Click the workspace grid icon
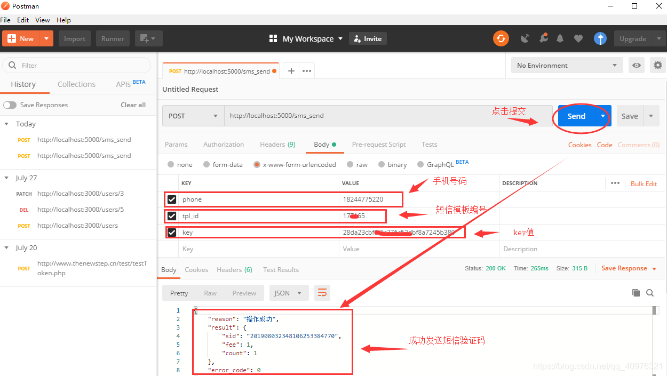The height and width of the screenshot is (376, 667). click(x=273, y=38)
